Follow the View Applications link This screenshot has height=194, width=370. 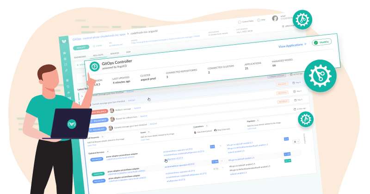292,45
